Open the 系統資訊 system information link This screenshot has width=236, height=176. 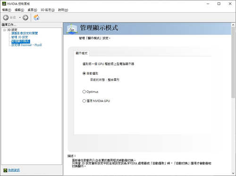tap(14, 170)
